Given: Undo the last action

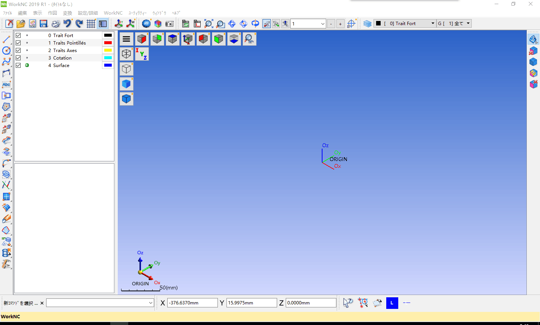Looking at the screenshot, I should (67, 24).
